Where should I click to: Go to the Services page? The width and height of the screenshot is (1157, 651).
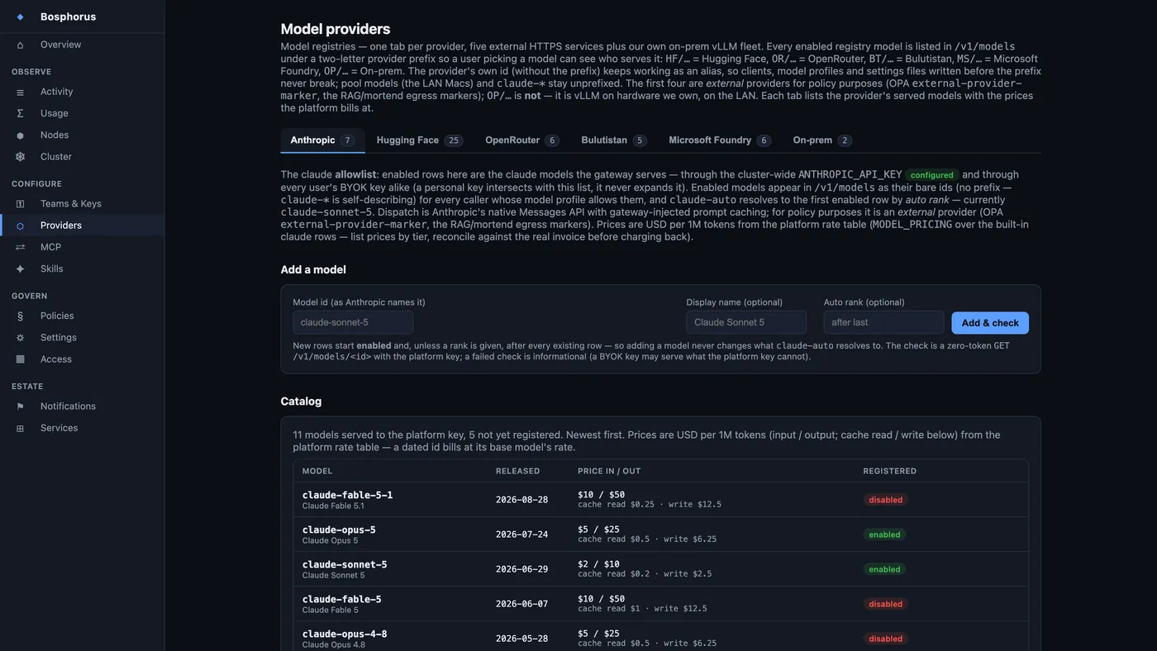pyautogui.click(x=82, y=428)
